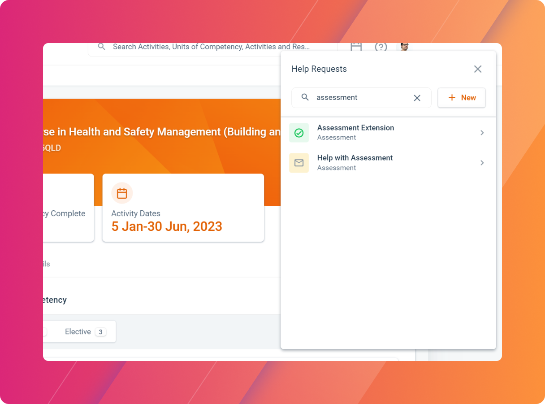Click the green checkmark icon beside Assessment Extension
The height and width of the screenshot is (404, 545).
click(299, 132)
